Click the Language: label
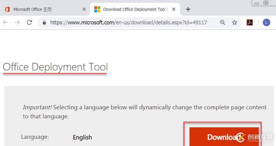 click(x=35, y=137)
